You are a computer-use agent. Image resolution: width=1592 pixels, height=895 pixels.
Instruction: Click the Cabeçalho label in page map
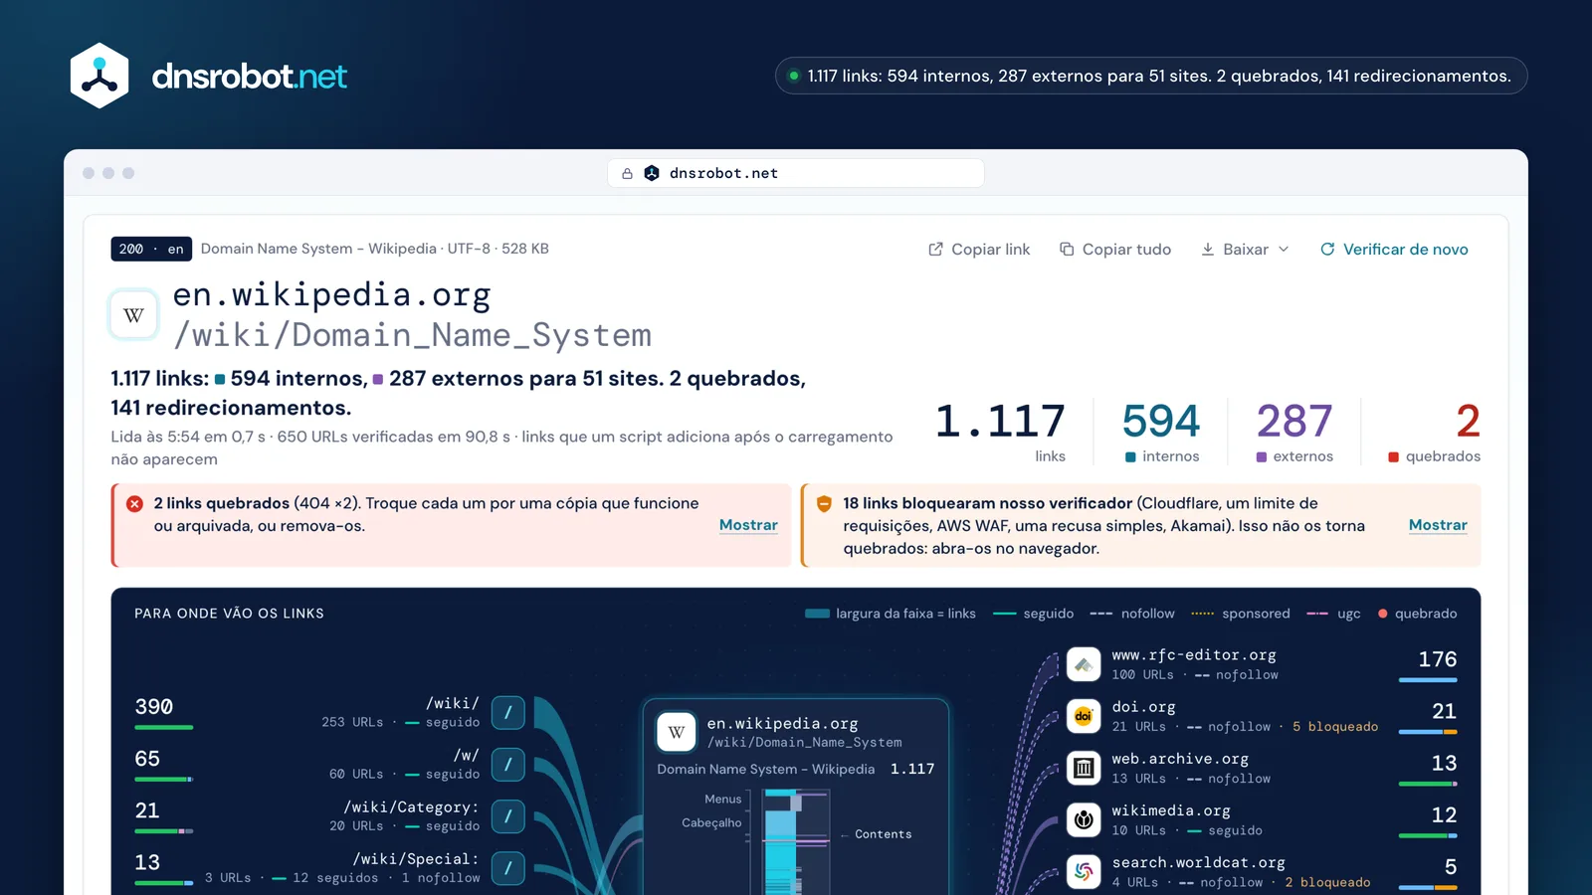point(711,822)
